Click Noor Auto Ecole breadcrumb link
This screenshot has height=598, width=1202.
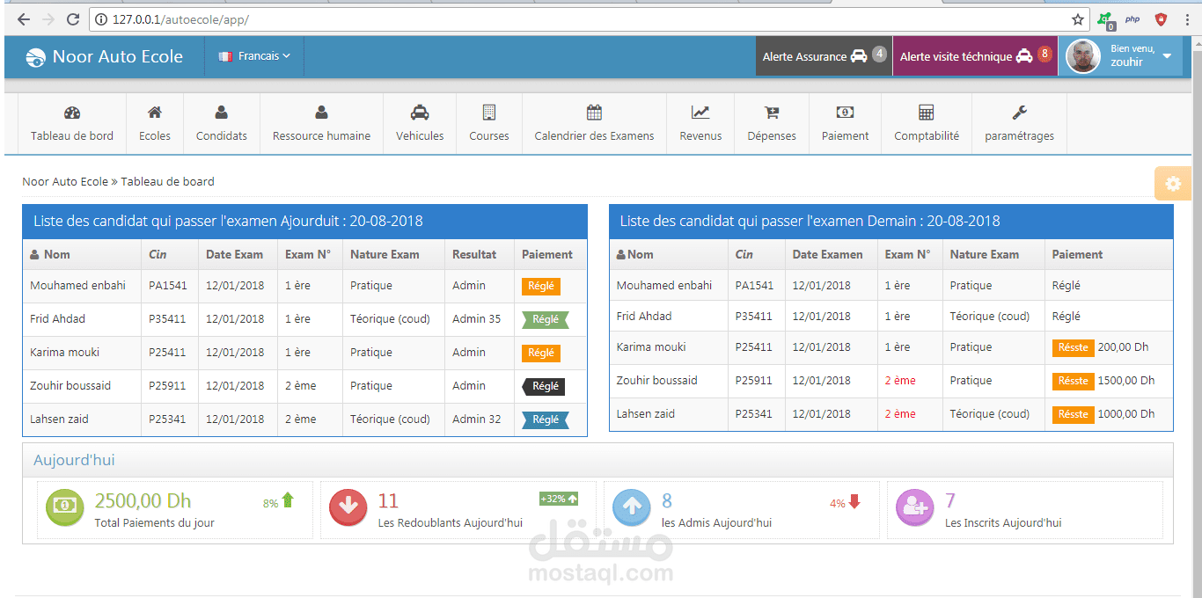click(65, 182)
